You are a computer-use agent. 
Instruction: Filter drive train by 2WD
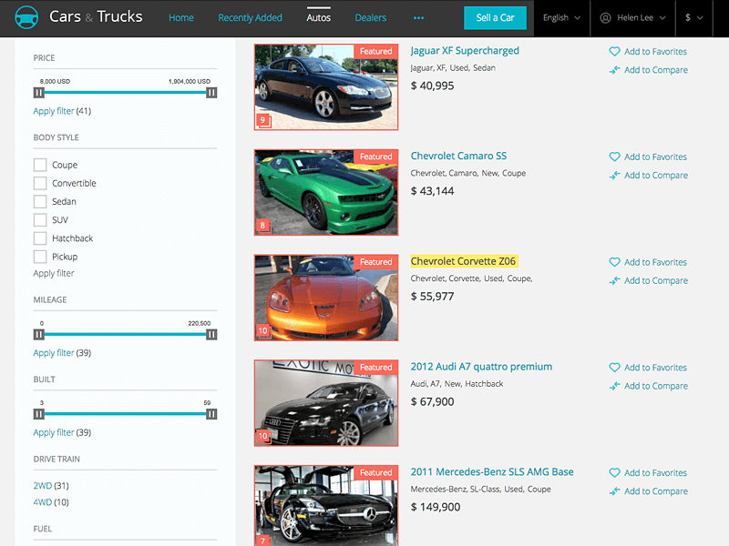42,486
